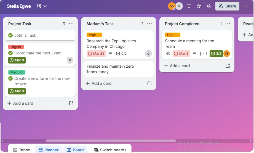The height and width of the screenshot is (153, 254).
Task: Uncheck the Coordinate the next Event card
Action: (x=10, y=53)
